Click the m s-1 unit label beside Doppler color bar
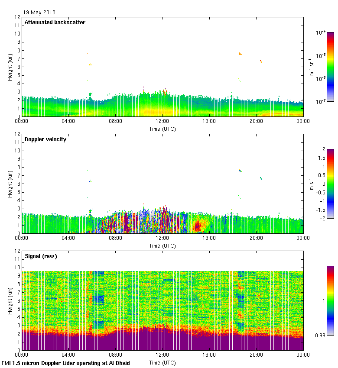Viewport: 338px width, 368px height. pyautogui.click(x=311, y=184)
